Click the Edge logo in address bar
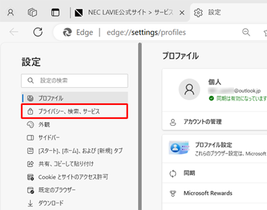267x210 pixels. pyautogui.click(x=67, y=33)
